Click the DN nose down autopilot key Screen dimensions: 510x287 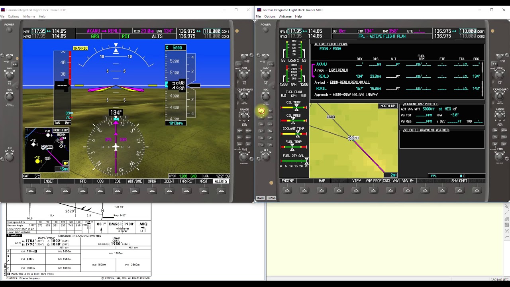coord(270,145)
